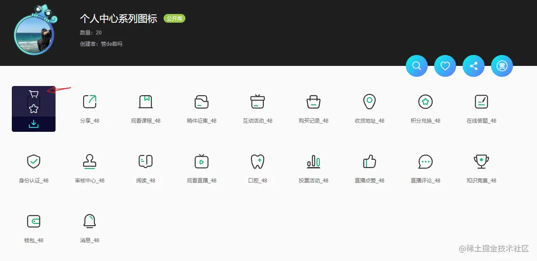The width and height of the screenshot is (537, 261).
Task: Select the 身份认证_48 shield icon
Action: point(34,161)
